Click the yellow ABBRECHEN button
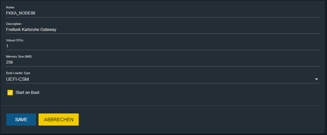The height and width of the screenshot is (135, 327). [x=58, y=120]
